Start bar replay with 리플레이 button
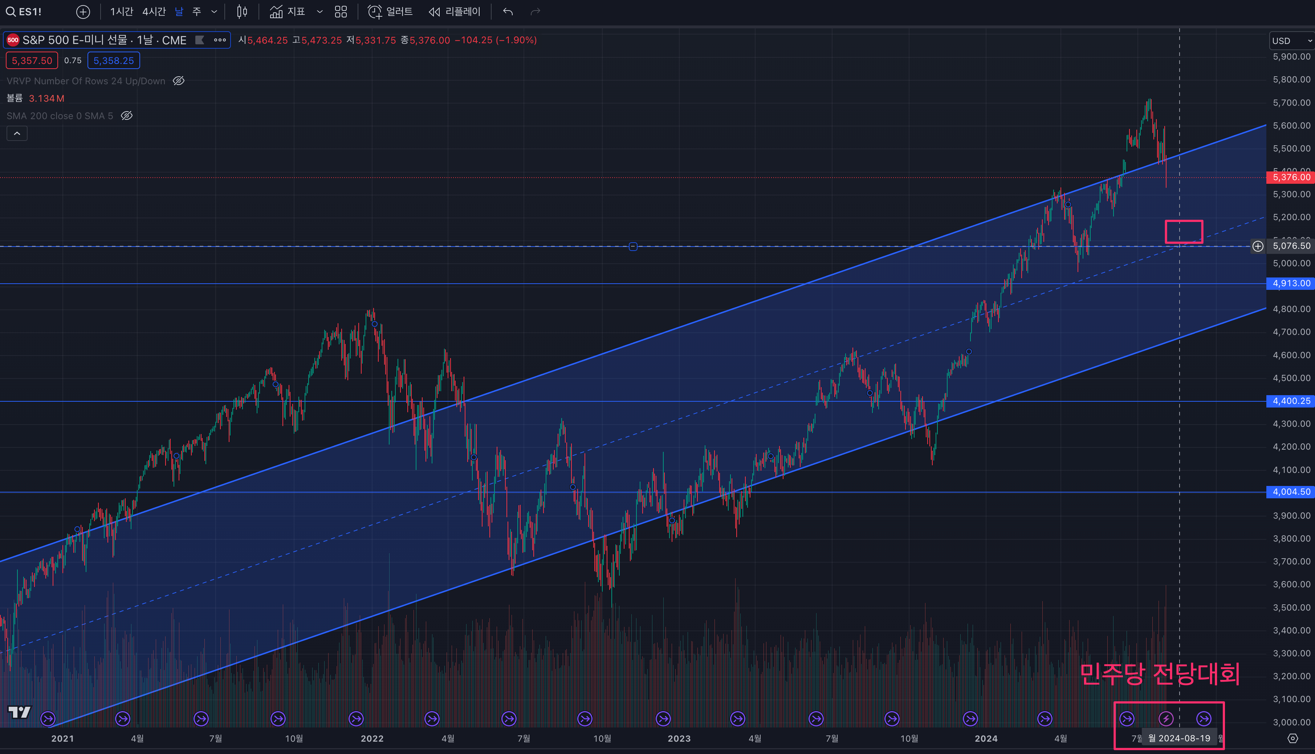This screenshot has width=1315, height=754. pos(455,11)
